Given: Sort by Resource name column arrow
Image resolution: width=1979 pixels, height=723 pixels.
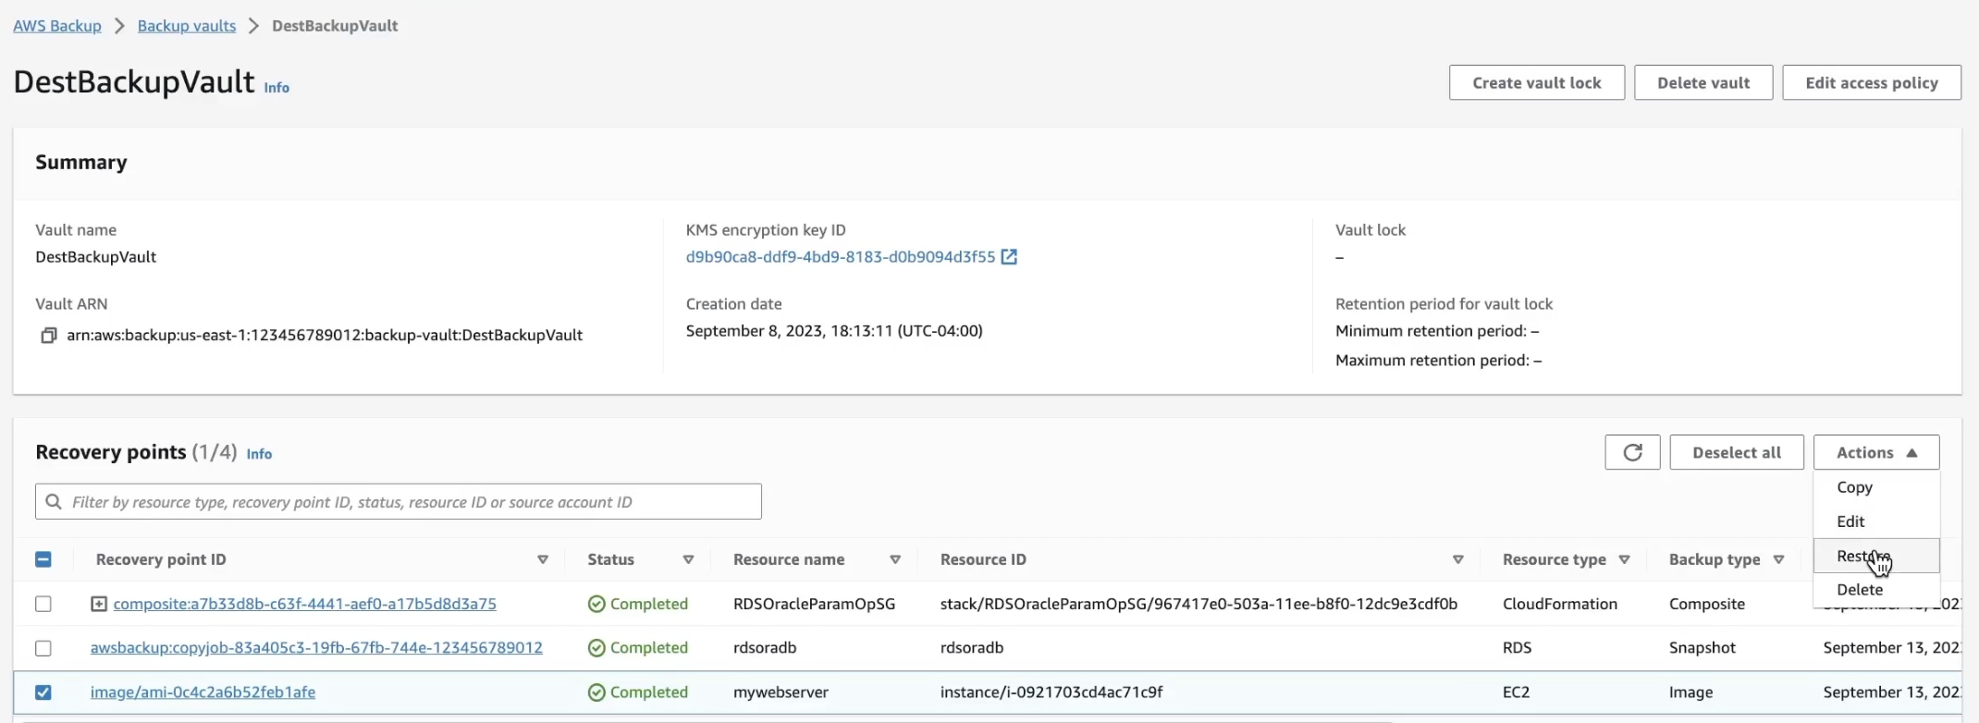Looking at the screenshot, I should [x=895, y=559].
